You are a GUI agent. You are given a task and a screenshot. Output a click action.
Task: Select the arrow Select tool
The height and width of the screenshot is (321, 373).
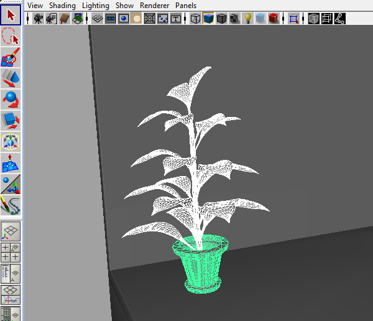click(x=11, y=15)
